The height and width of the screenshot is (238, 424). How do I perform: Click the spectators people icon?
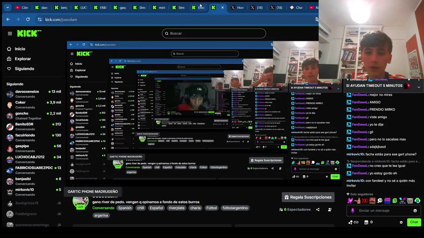pos(281,210)
